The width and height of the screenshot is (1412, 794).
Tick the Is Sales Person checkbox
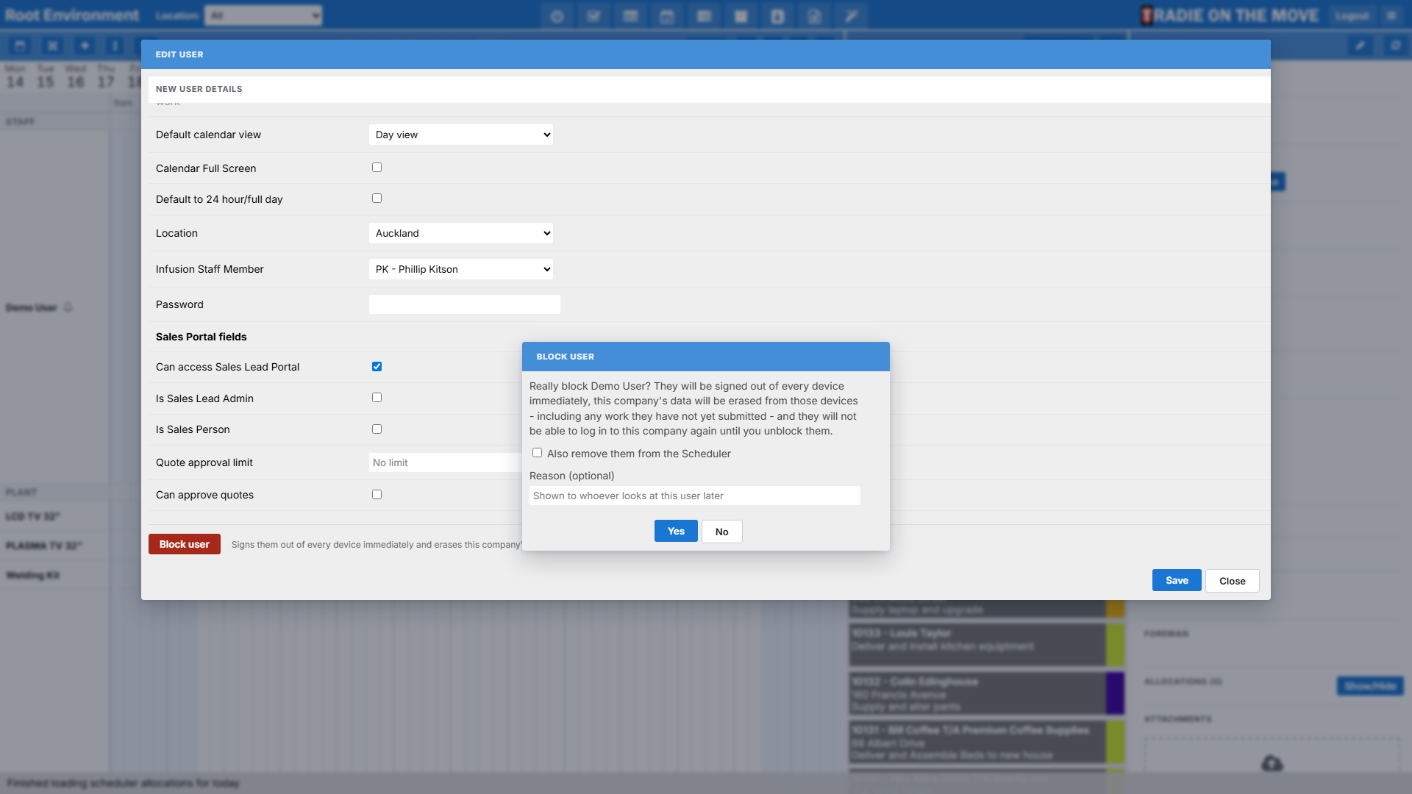(377, 429)
